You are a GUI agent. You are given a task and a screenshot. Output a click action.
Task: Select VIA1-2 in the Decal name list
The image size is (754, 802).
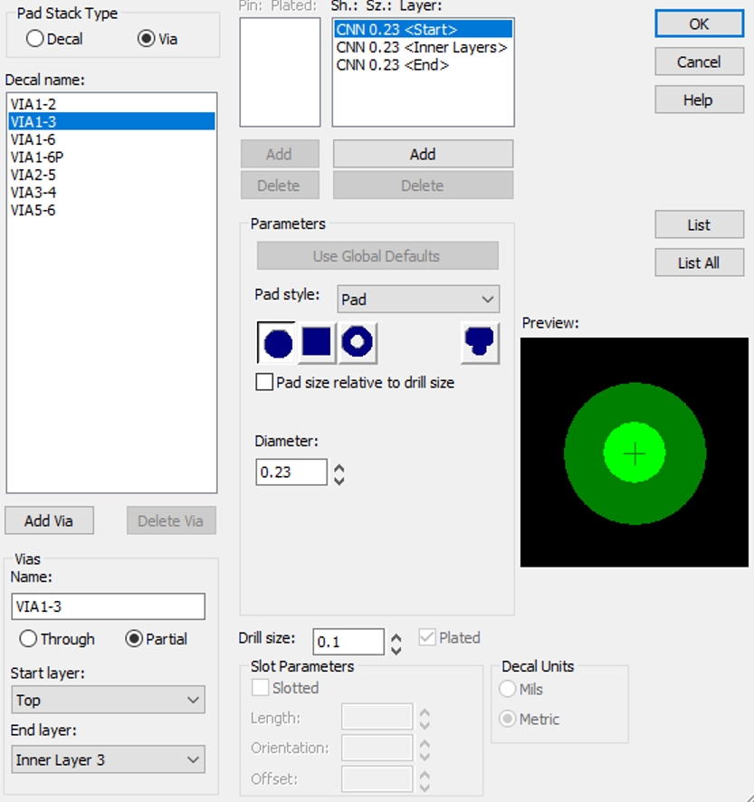[111, 104]
